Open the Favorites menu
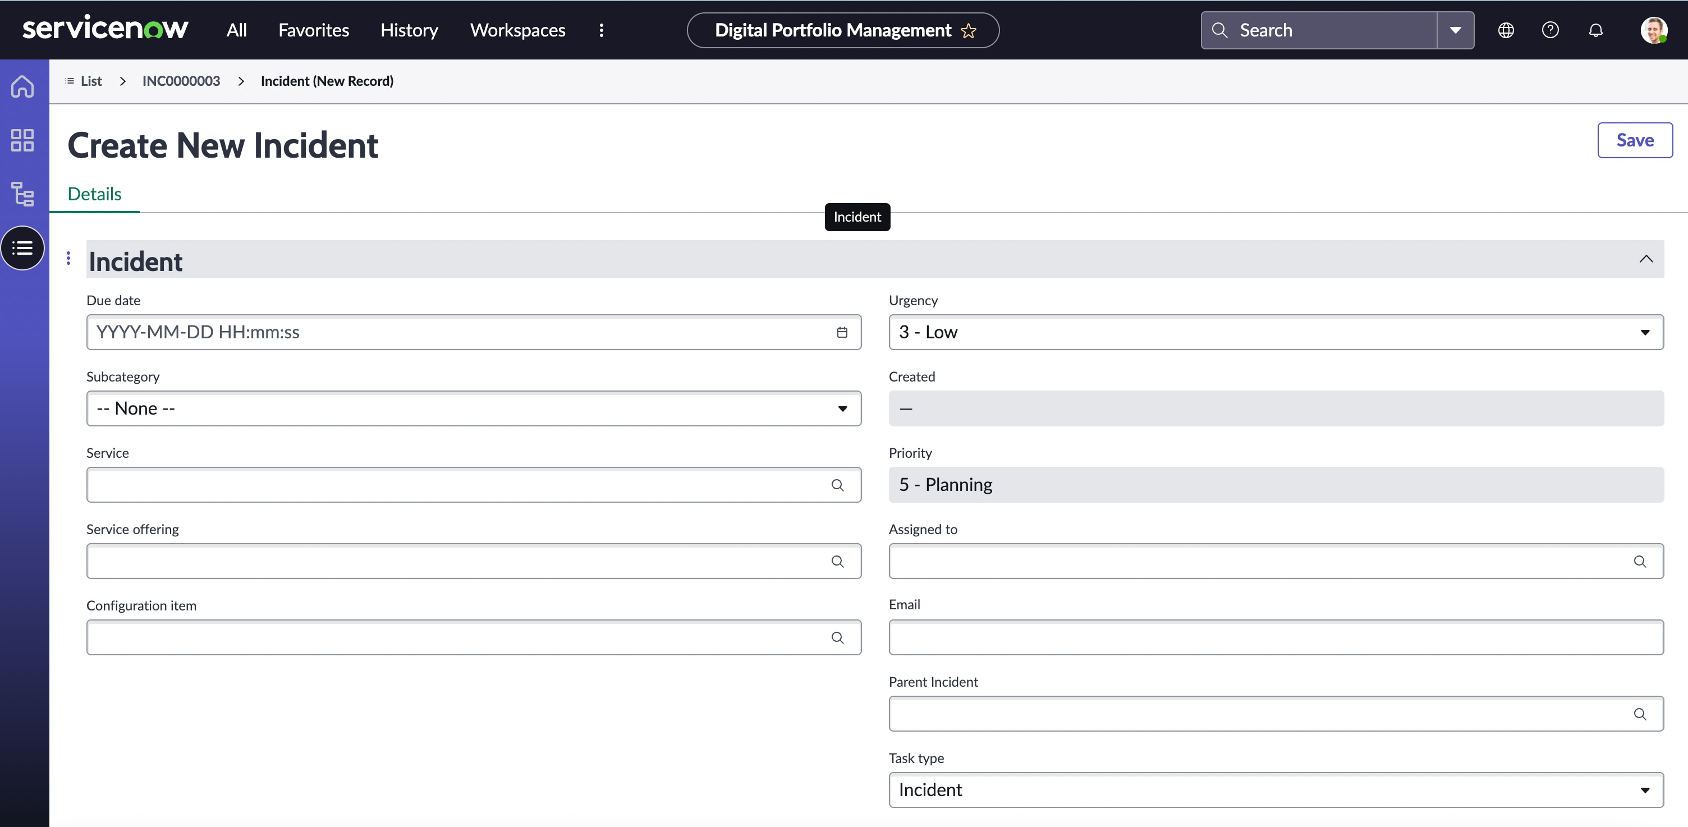The height and width of the screenshot is (827, 1688). (x=313, y=30)
